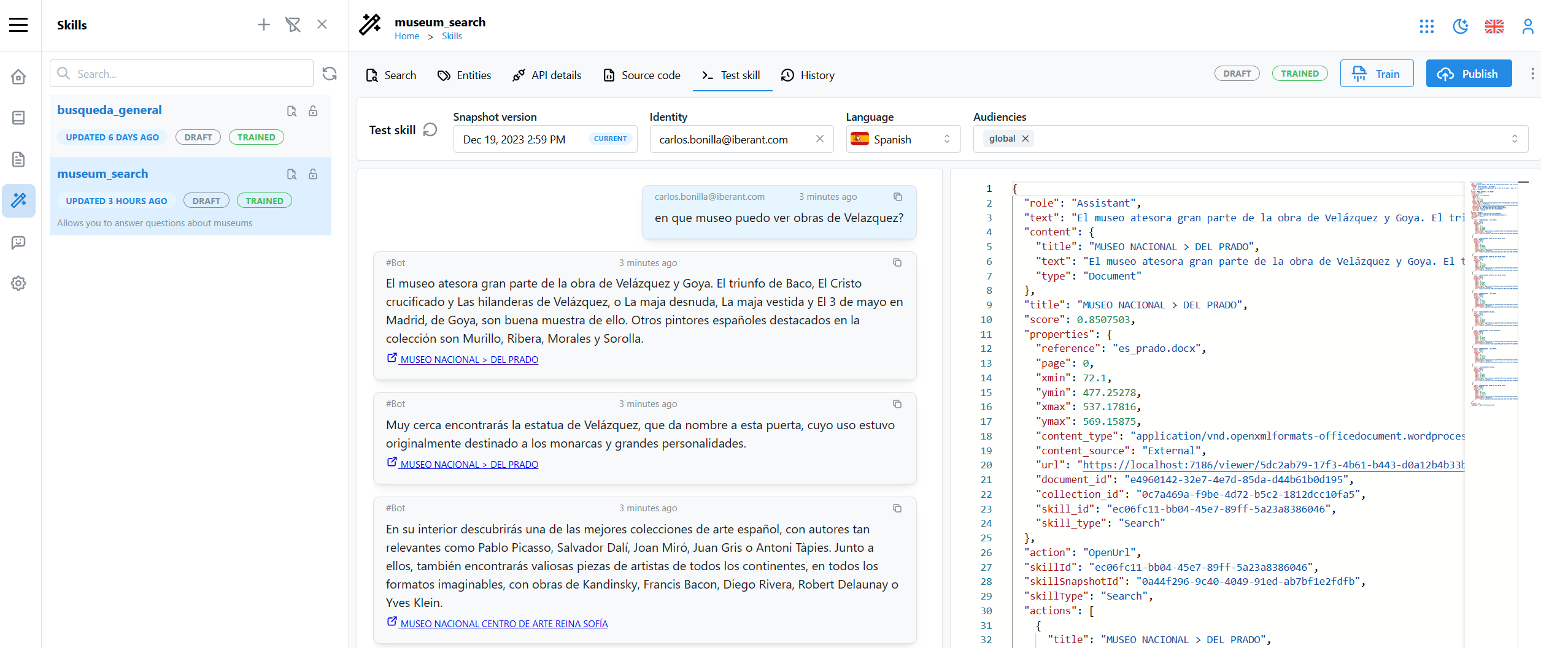The image size is (1541, 648).
Task: Open the more options vertical dots
Action: [x=1532, y=74]
